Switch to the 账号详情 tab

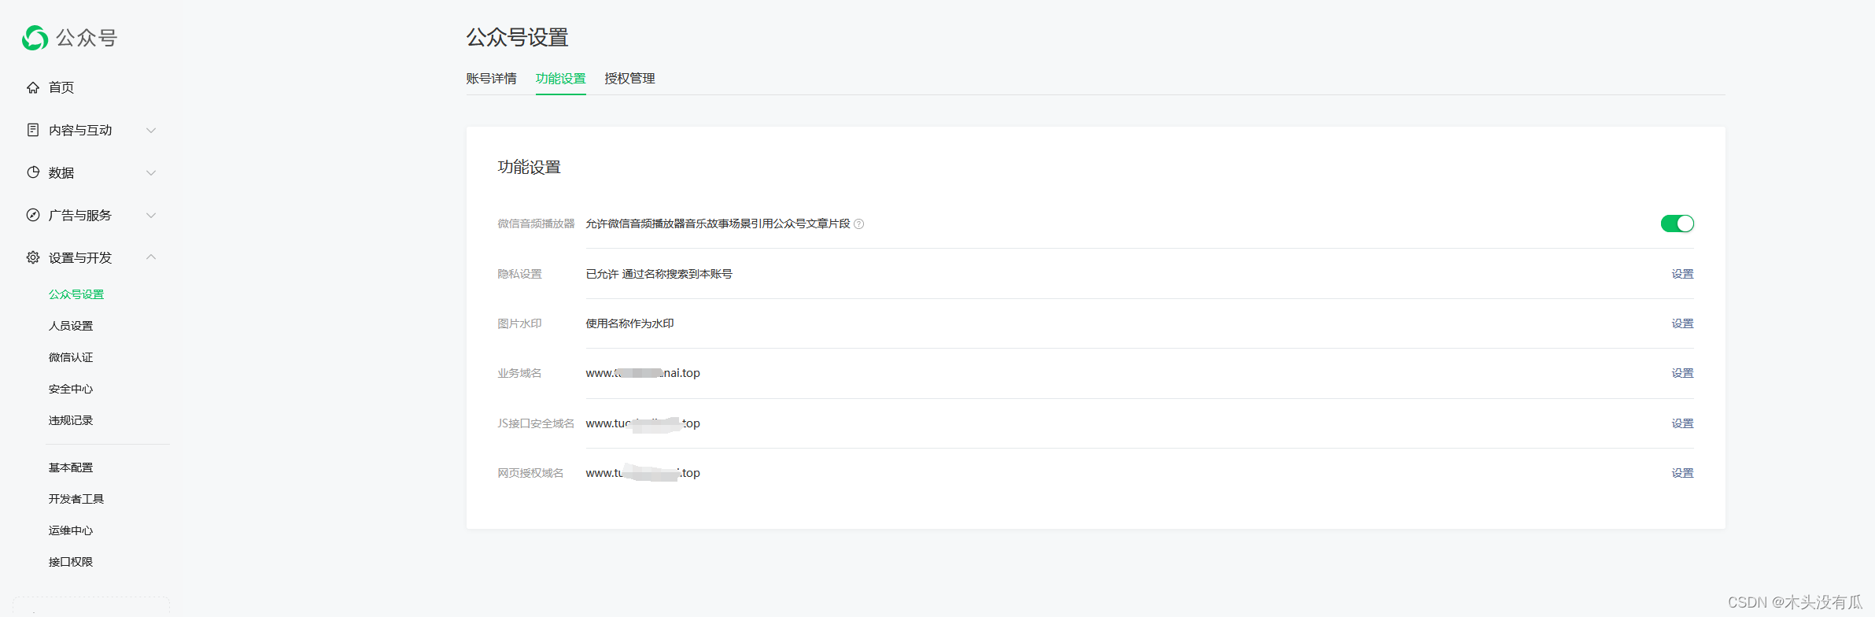(491, 79)
